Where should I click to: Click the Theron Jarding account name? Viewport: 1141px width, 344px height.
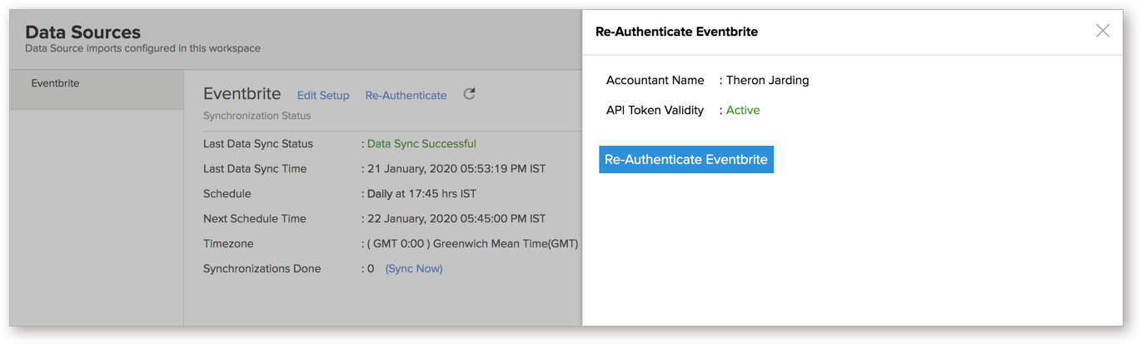(x=767, y=80)
